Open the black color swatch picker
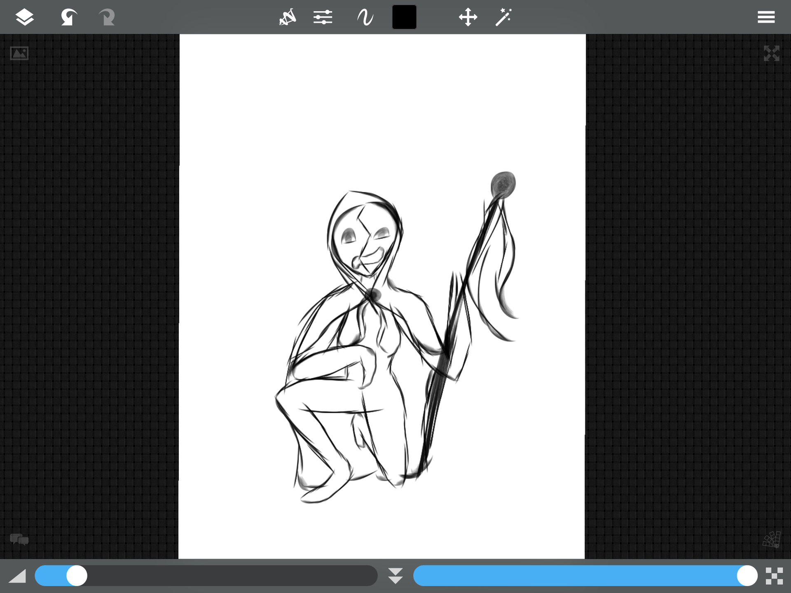The height and width of the screenshot is (593, 791). pos(404,17)
